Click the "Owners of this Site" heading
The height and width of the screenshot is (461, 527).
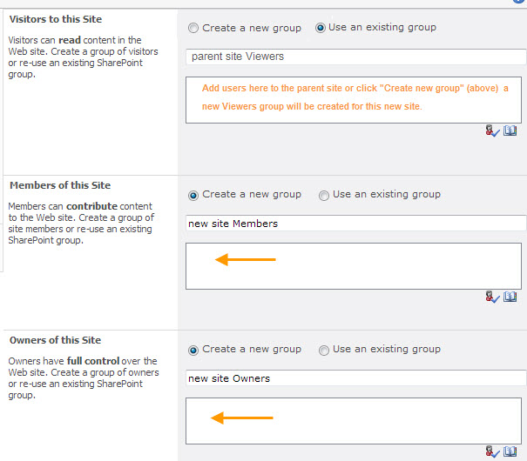(55, 340)
